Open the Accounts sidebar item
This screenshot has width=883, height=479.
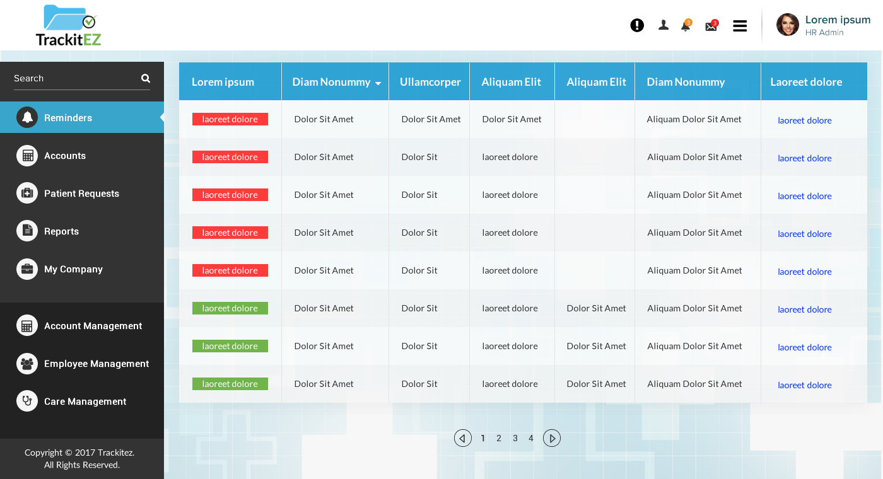(64, 156)
